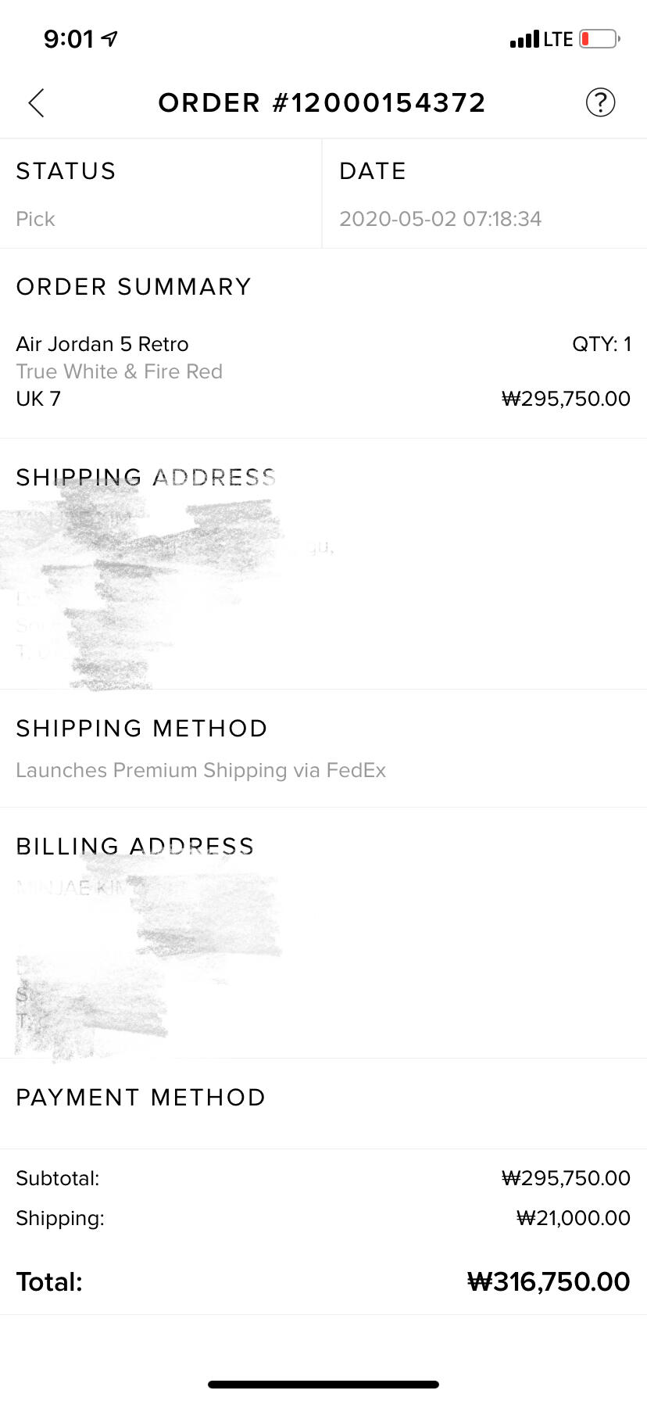647x1401 pixels.
Task: Tap the total amount ₩316,750.00
Action: click(549, 1282)
